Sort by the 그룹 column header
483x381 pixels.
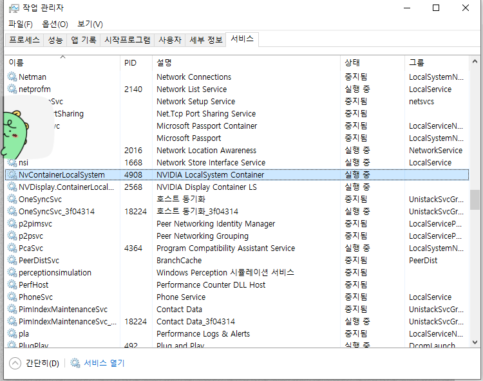point(437,62)
